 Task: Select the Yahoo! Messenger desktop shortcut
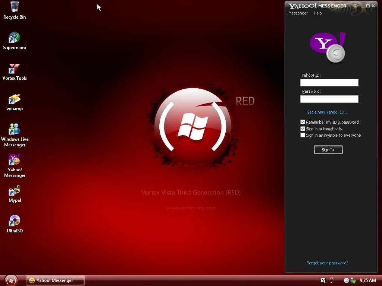pos(15,166)
